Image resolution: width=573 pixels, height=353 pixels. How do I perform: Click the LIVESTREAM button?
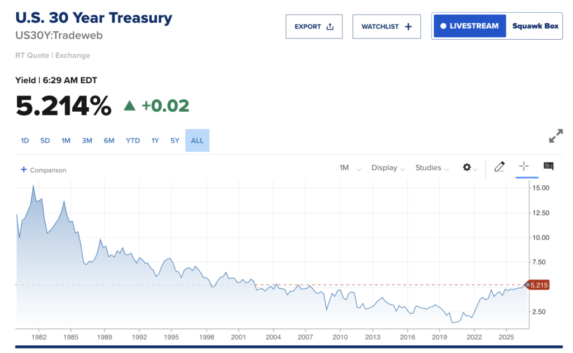(469, 26)
